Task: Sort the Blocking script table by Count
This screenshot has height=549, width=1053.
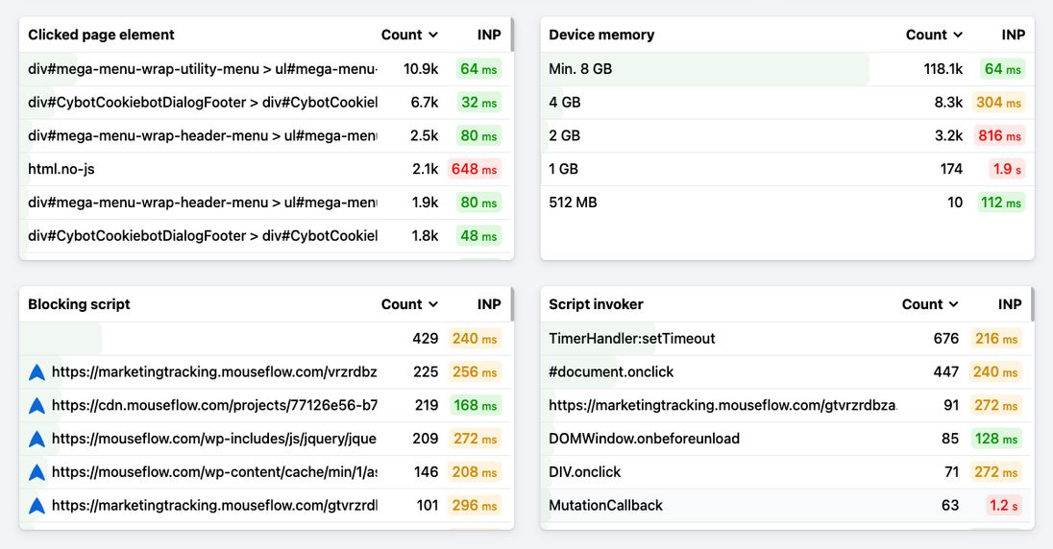Action: pos(409,304)
